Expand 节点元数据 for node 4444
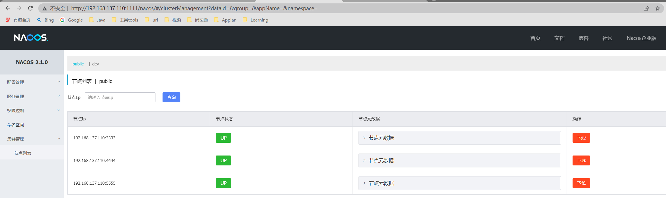Image resolution: width=666 pixels, height=198 pixels. coord(460,160)
